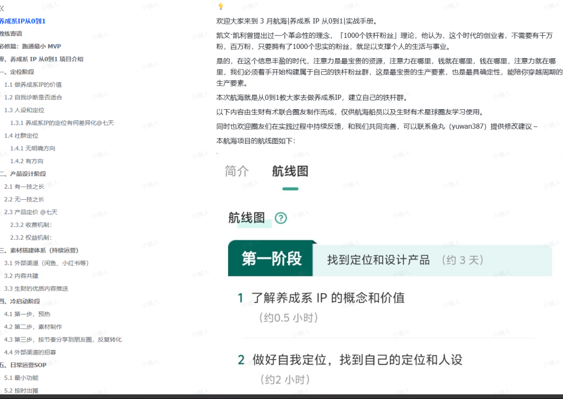
Task: Click paragraph starting 是的，在这个信息丰盈的时代
Action: pos(390,72)
